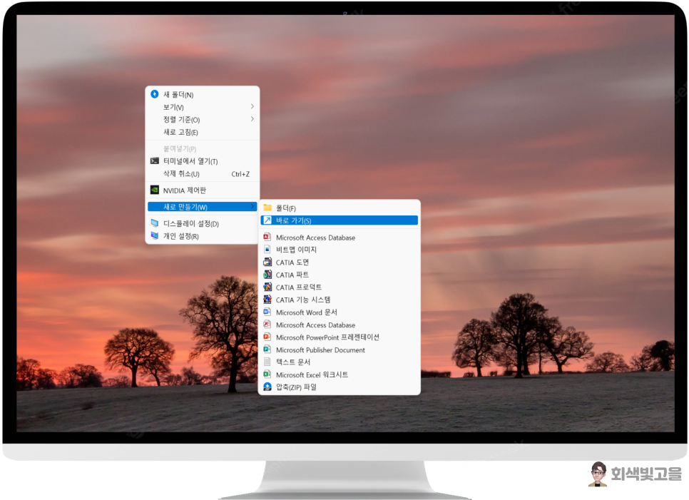Expand the 보기(V) submenu arrow
The height and width of the screenshot is (500, 689).
pos(252,106)
